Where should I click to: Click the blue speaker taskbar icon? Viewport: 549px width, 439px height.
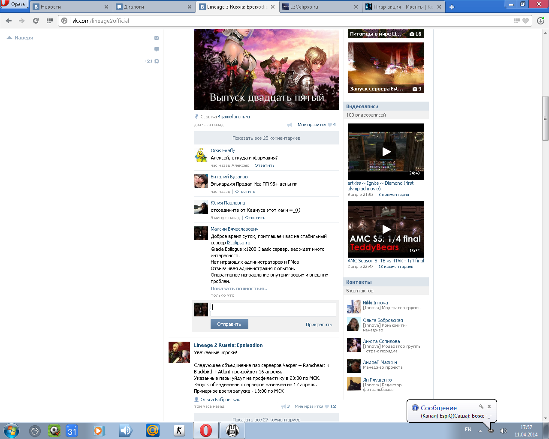(126, 430)
